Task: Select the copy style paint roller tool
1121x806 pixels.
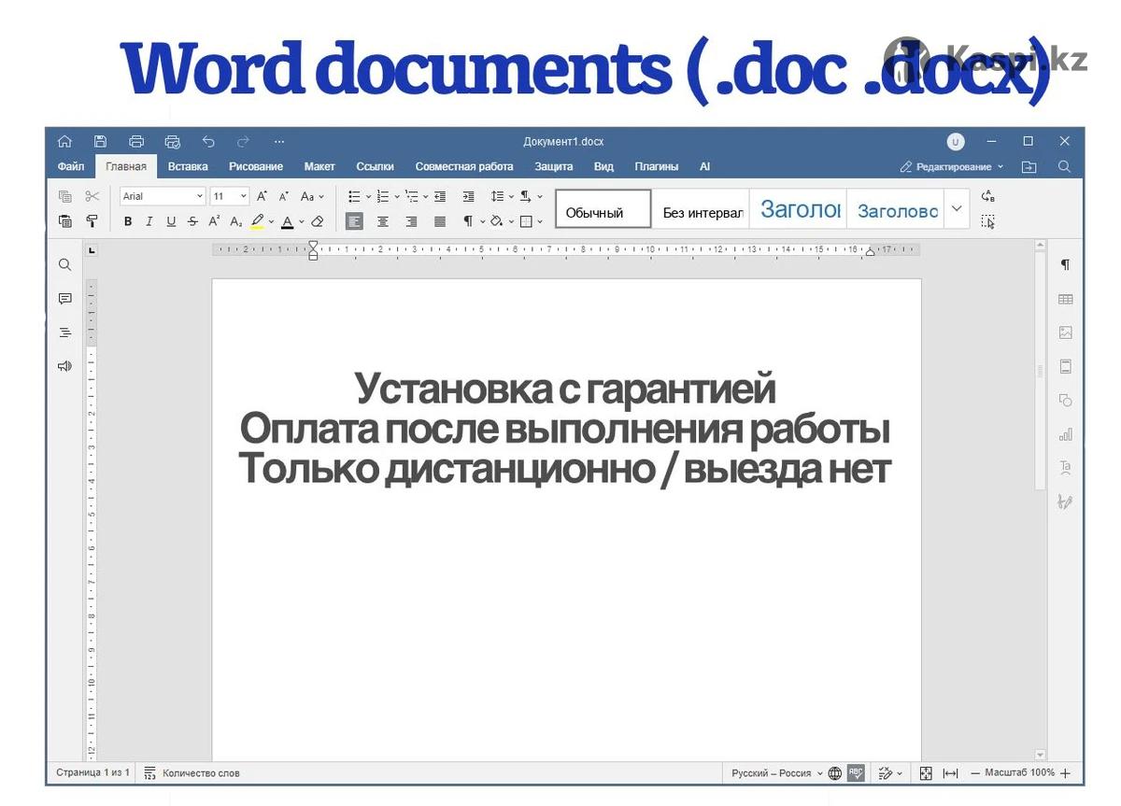Action: 92,221
